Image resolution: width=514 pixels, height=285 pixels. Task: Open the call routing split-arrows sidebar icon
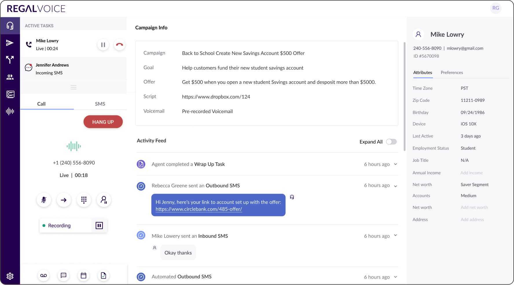coord(10,60)
